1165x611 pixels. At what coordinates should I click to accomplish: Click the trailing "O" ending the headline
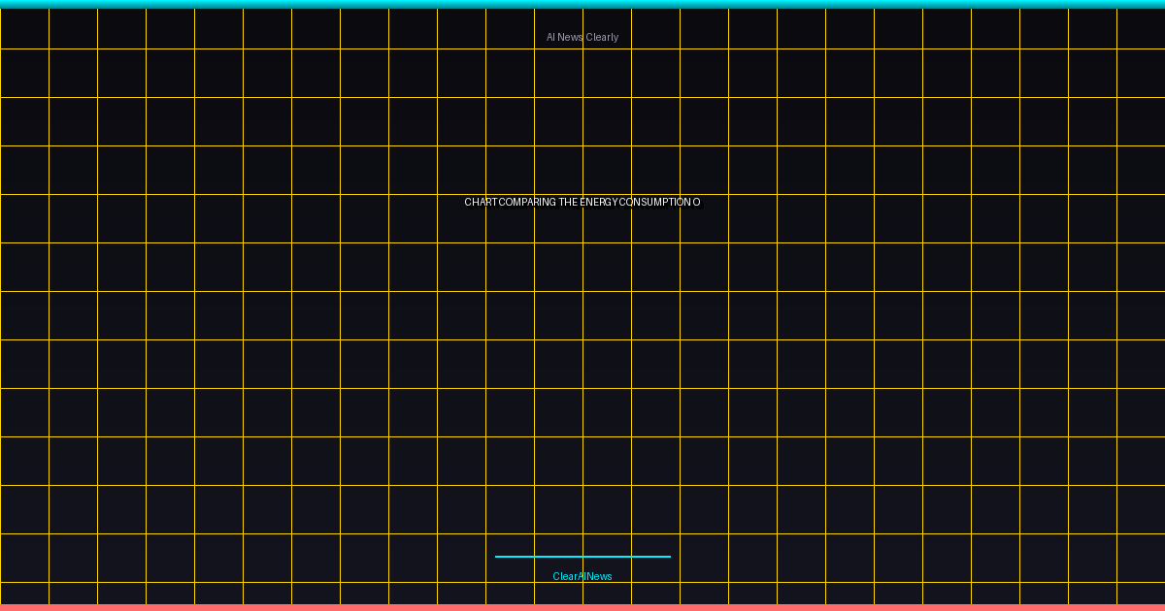(696, 202)
